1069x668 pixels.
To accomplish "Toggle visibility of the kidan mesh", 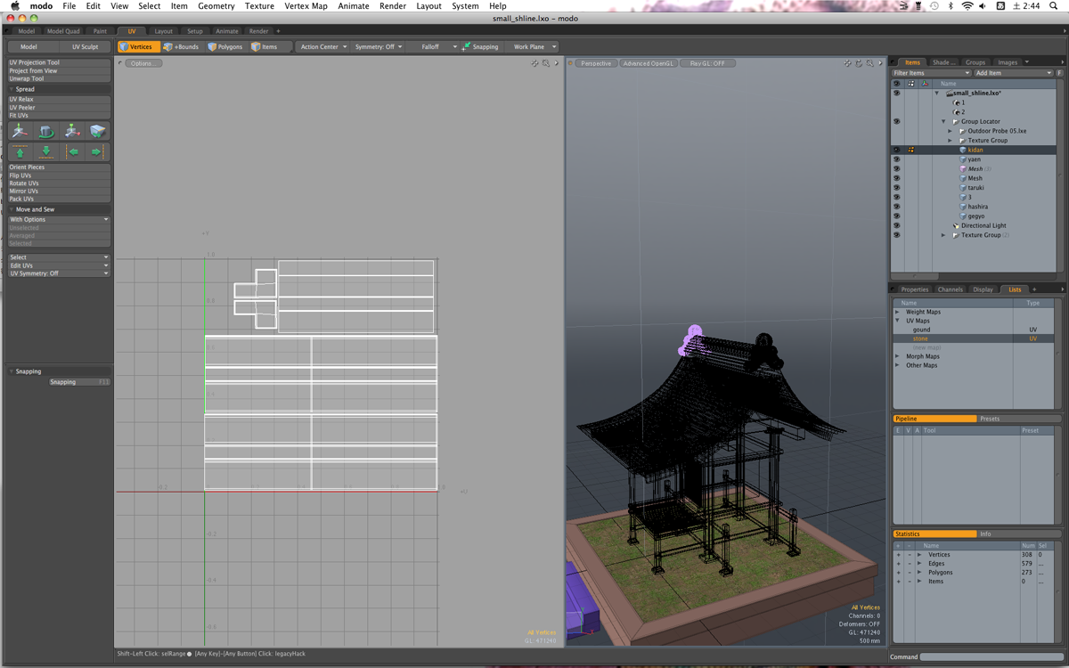I will 897,150.
